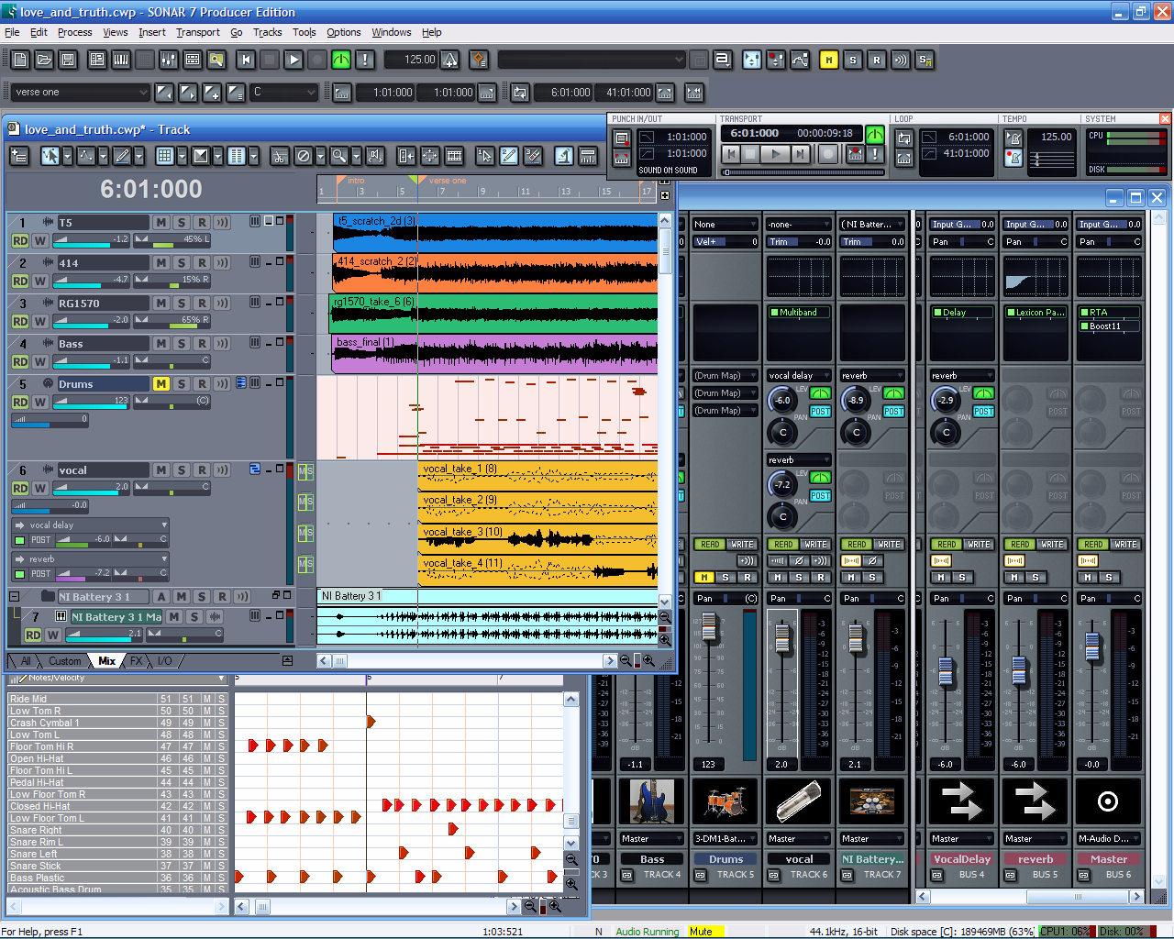The image size is (1174, 939).
Task: Start playback from the main toolbar
Action: (x=293, y=60)
